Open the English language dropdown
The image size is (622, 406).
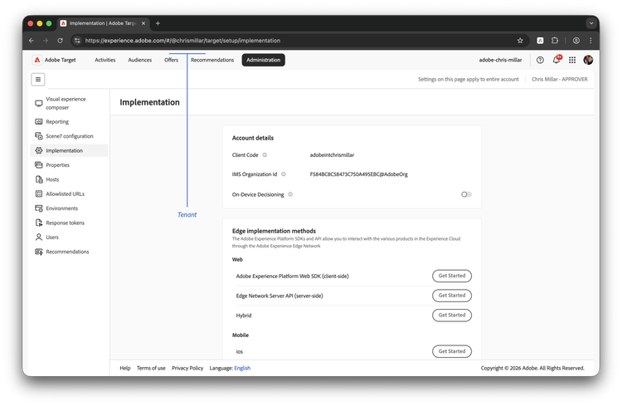click(242, 368)
